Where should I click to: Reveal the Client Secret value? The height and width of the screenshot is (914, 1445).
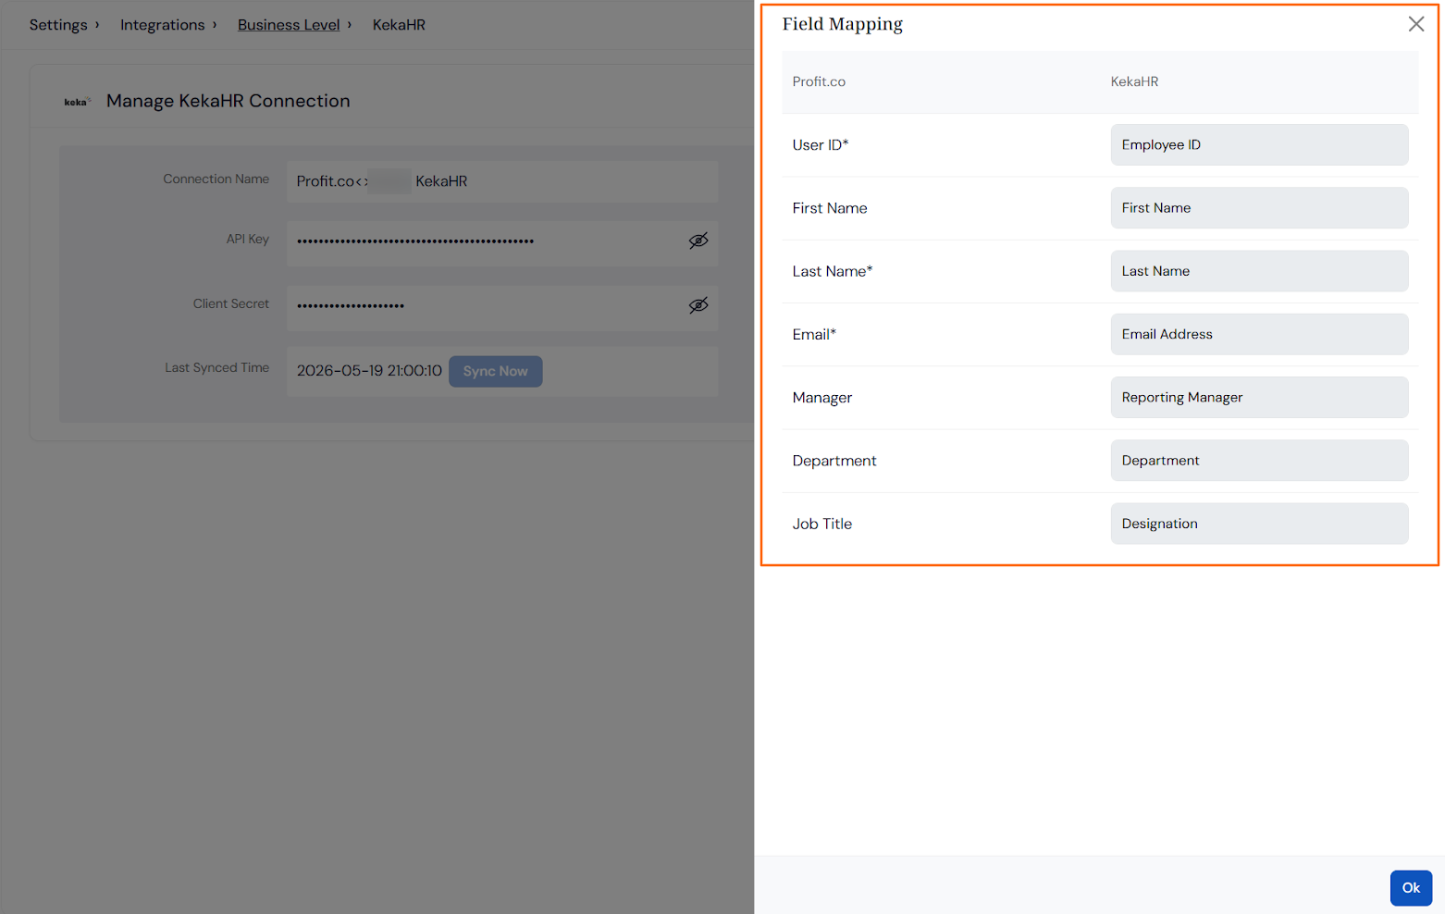(698, 305)
